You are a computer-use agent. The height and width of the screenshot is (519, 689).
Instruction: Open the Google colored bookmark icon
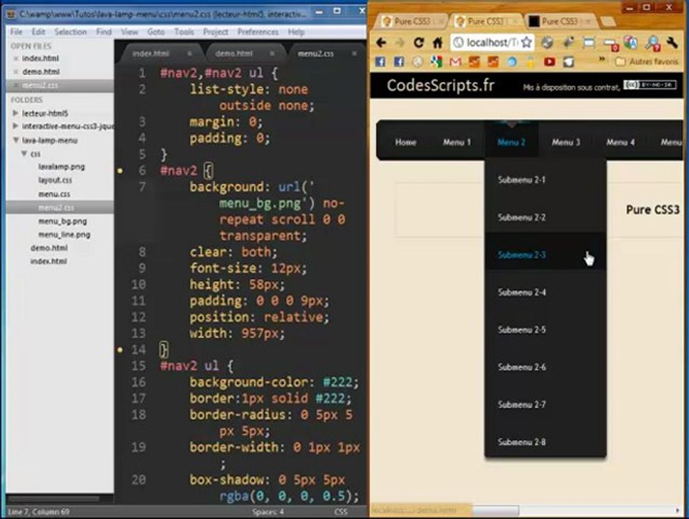click(x=436, y=62)
